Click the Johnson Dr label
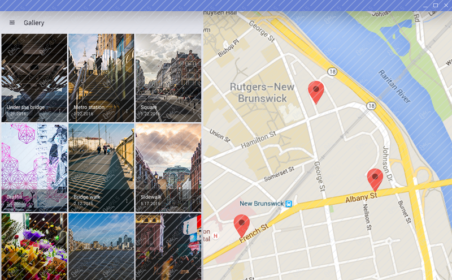The image size is (452, 280). (x=388, y=163)
